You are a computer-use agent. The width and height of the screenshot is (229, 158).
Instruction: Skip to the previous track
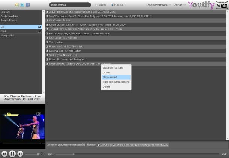(4, 154)
